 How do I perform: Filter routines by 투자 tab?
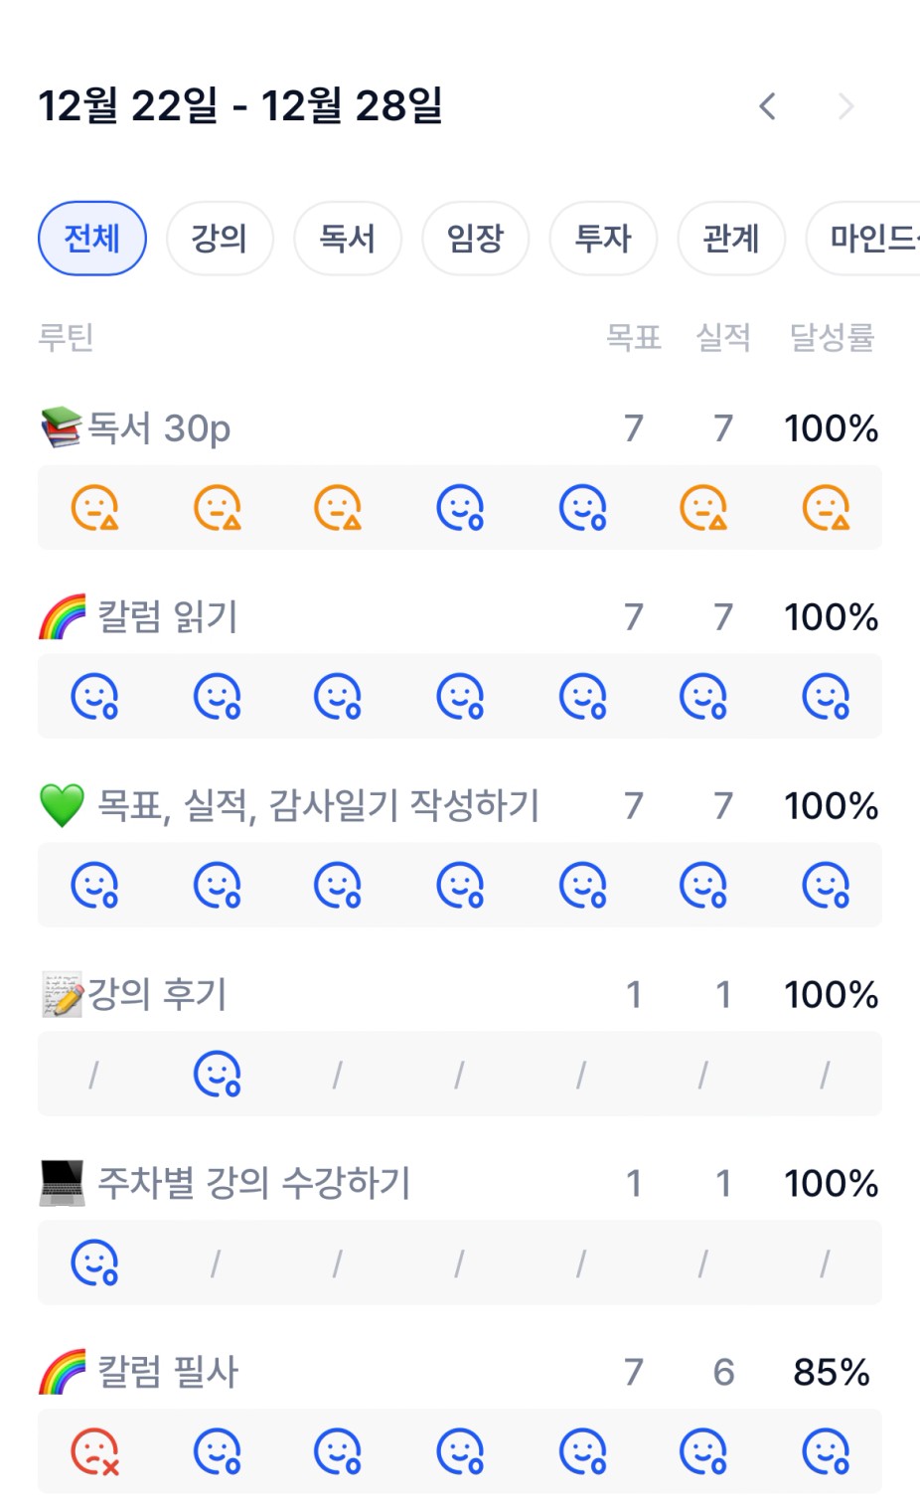coord(603,239)
